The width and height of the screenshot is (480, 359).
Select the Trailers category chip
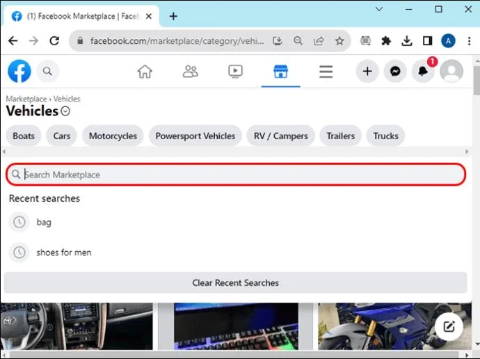(x=340, y=136)
